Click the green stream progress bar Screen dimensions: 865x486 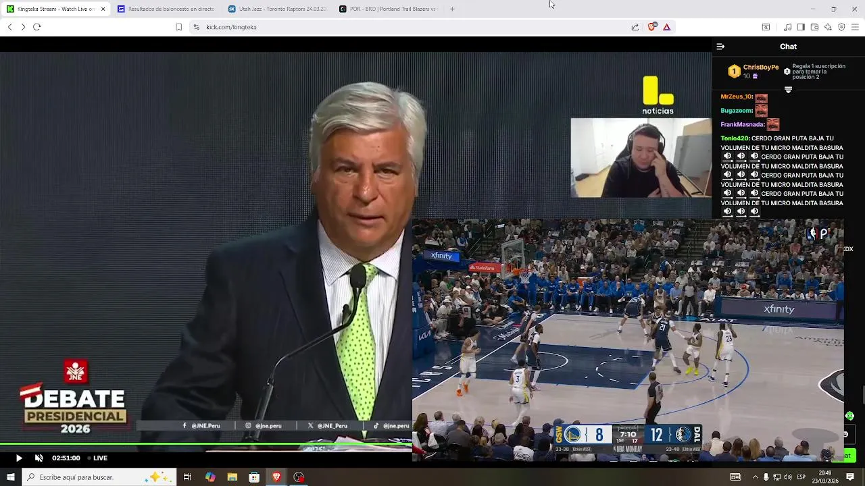(x=205, y=444)
